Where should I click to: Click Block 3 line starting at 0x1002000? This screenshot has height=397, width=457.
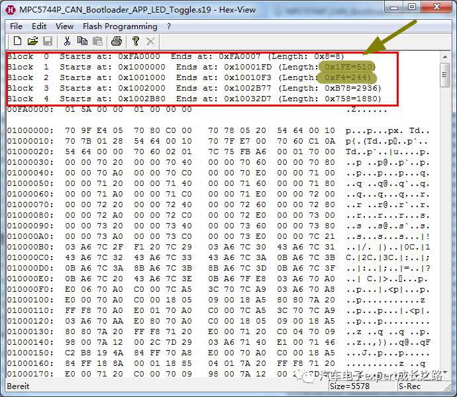tap(194, 88)
